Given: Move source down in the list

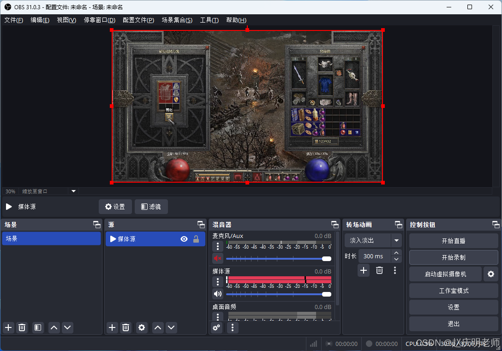Looking at the screenshot, I should pos(171,327).
